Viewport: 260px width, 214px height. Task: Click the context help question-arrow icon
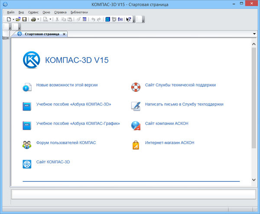(129, 19)
